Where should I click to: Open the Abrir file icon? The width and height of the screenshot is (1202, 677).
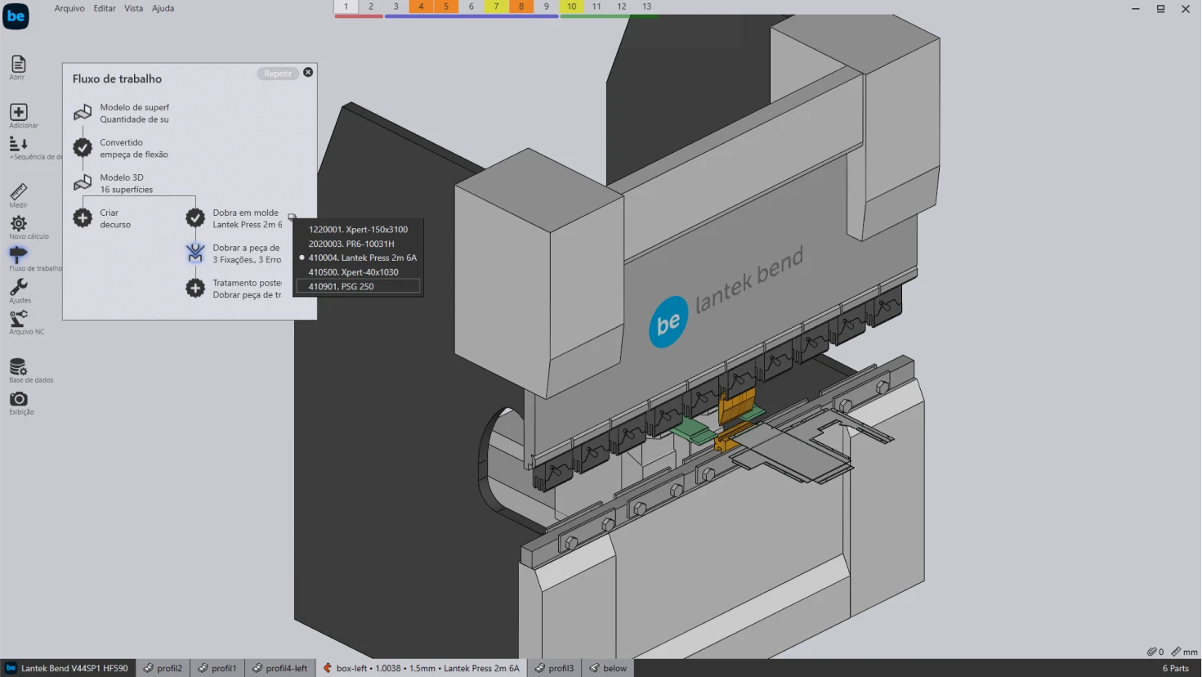[x=18, y=64]
